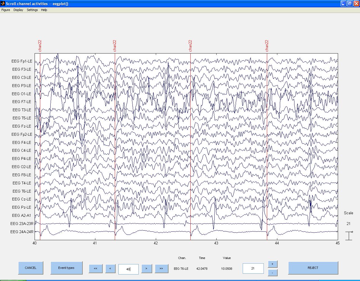Image resolution: width=360 pixels, height=281 pixels.
Task: Jump forward a full page with >>
Action: (x=161, y=268)
